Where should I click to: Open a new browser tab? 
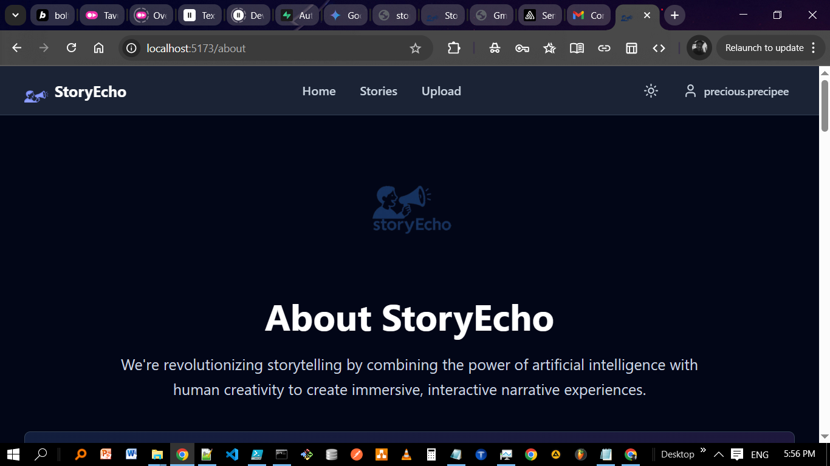(x=674, y=15)
